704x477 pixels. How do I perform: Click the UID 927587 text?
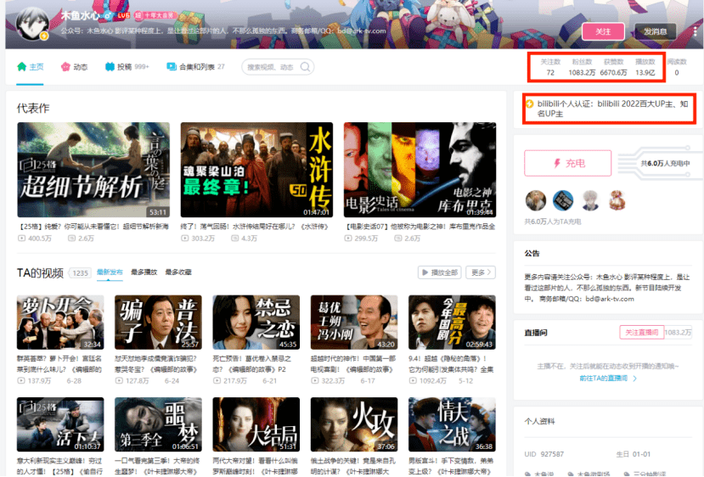tap(544, 454)
